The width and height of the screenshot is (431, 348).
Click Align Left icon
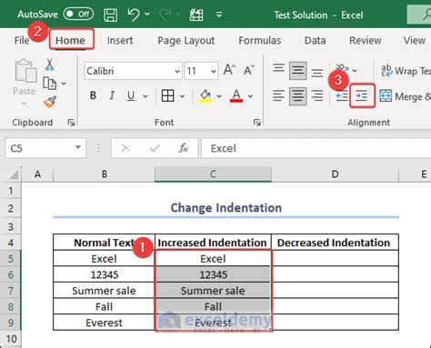click(x=278, y=96)
